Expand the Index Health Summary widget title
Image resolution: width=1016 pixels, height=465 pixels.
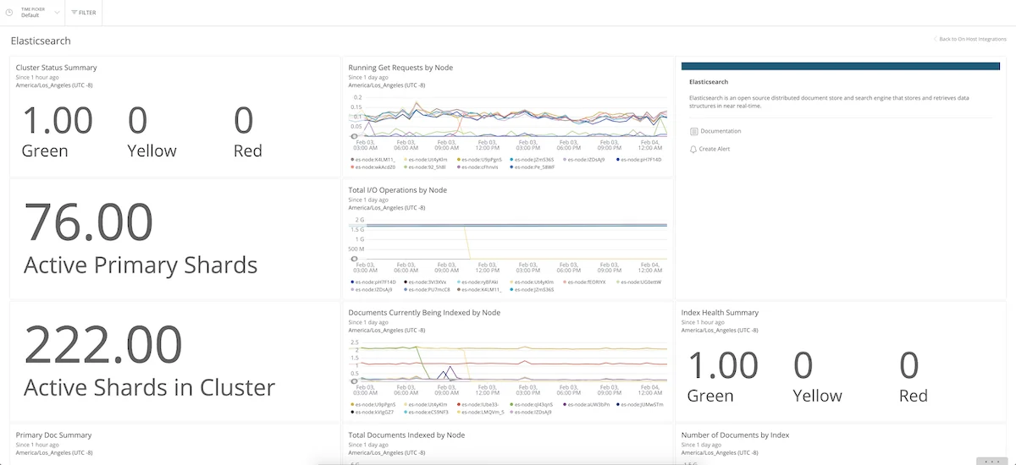(x=720, y=313)
